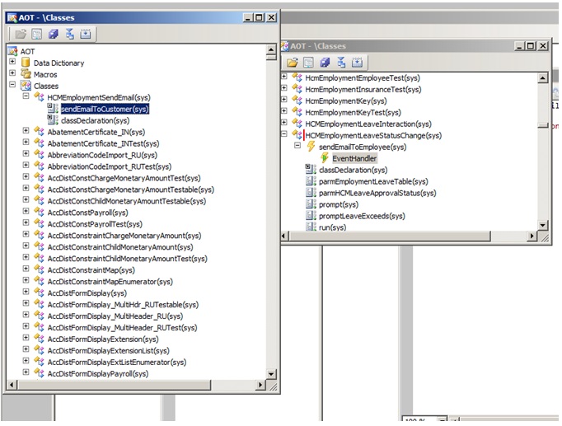Expand the Data Dictionary node
The height and width of the screenshot is (426, 562).
pyautogui.click(x=12, y=63)
